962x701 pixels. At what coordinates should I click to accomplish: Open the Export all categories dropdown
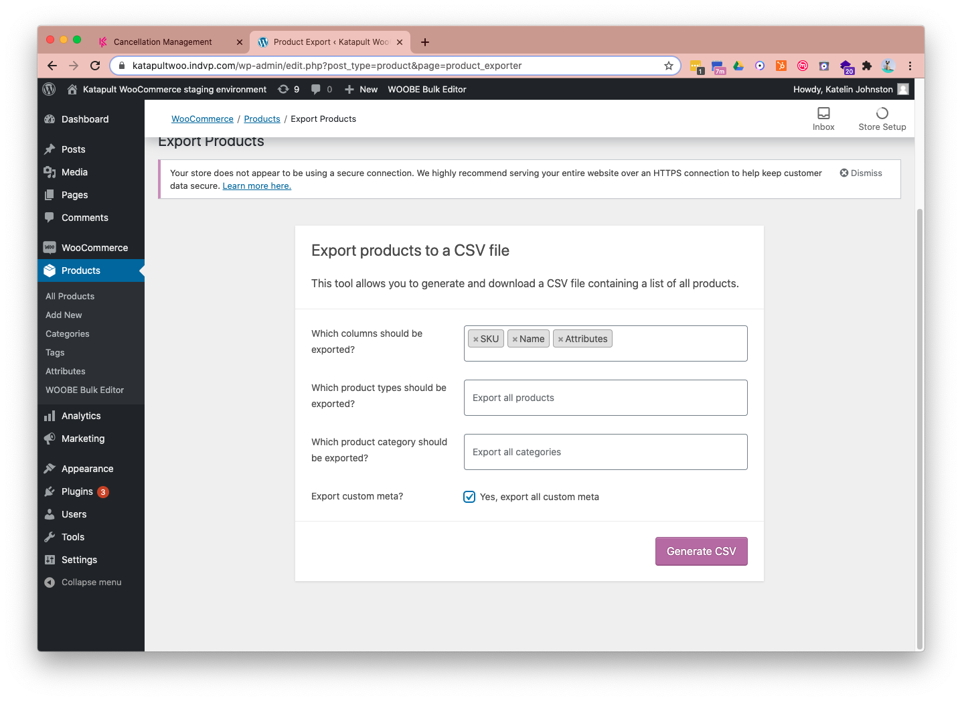point(606,452)
